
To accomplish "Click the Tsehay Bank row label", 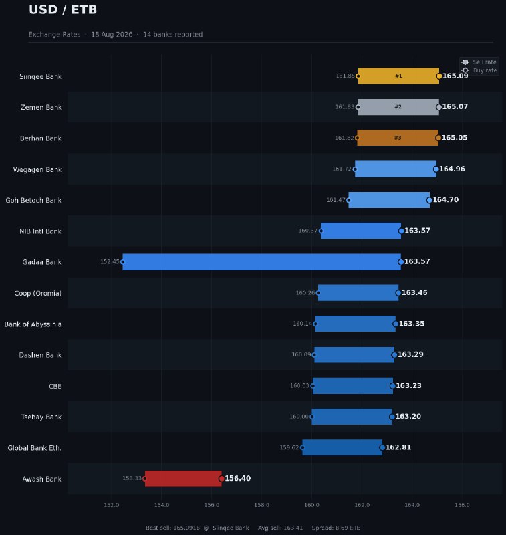I will 41,417.
